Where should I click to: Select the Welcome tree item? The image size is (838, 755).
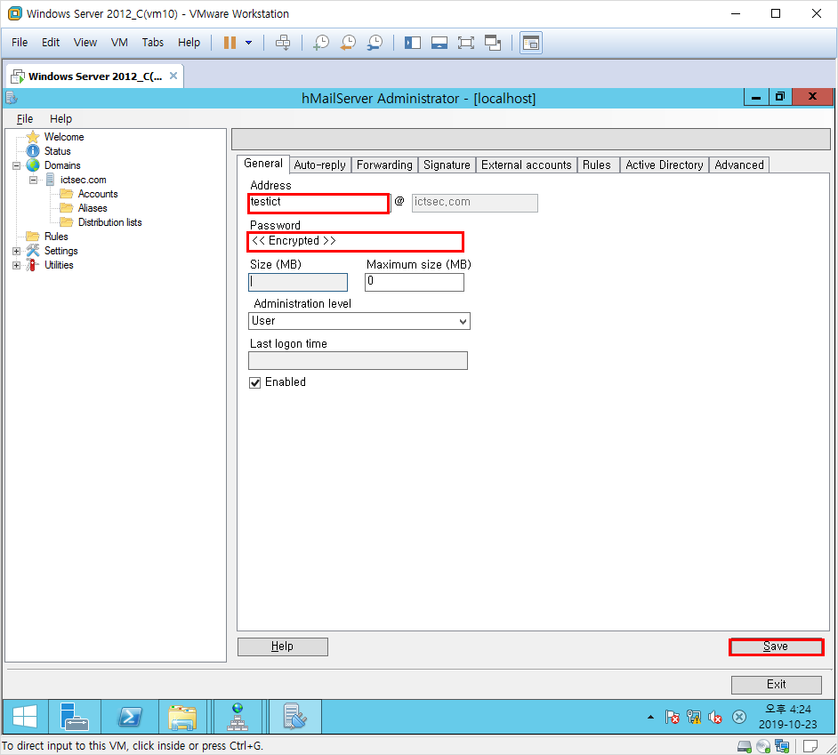(x=63, y=137)
